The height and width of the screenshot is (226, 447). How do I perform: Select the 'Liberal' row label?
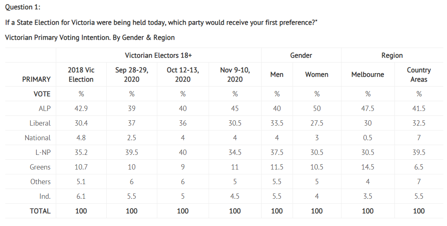point(40,123)
